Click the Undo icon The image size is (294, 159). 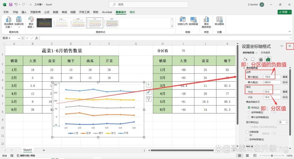tap(16, 5)
